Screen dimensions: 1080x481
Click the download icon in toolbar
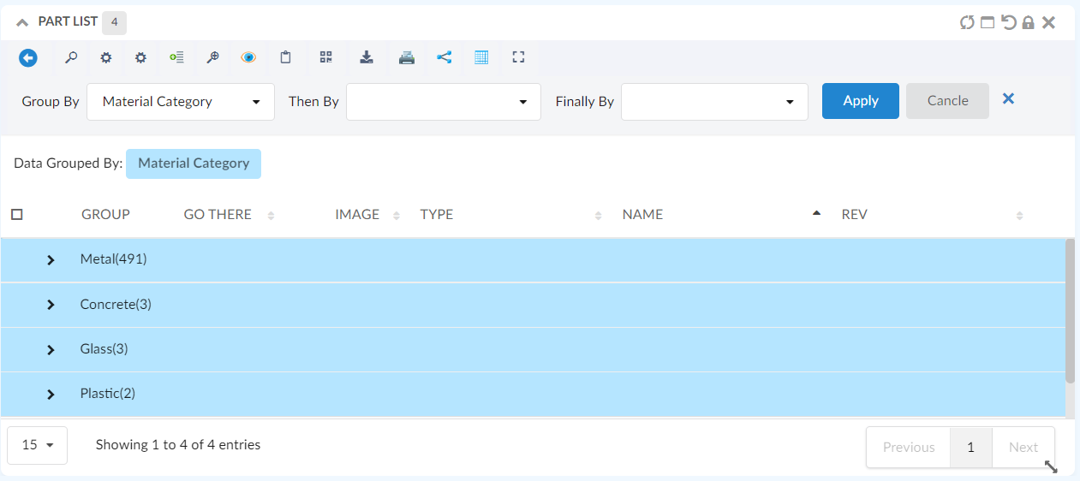click(367, 57)
